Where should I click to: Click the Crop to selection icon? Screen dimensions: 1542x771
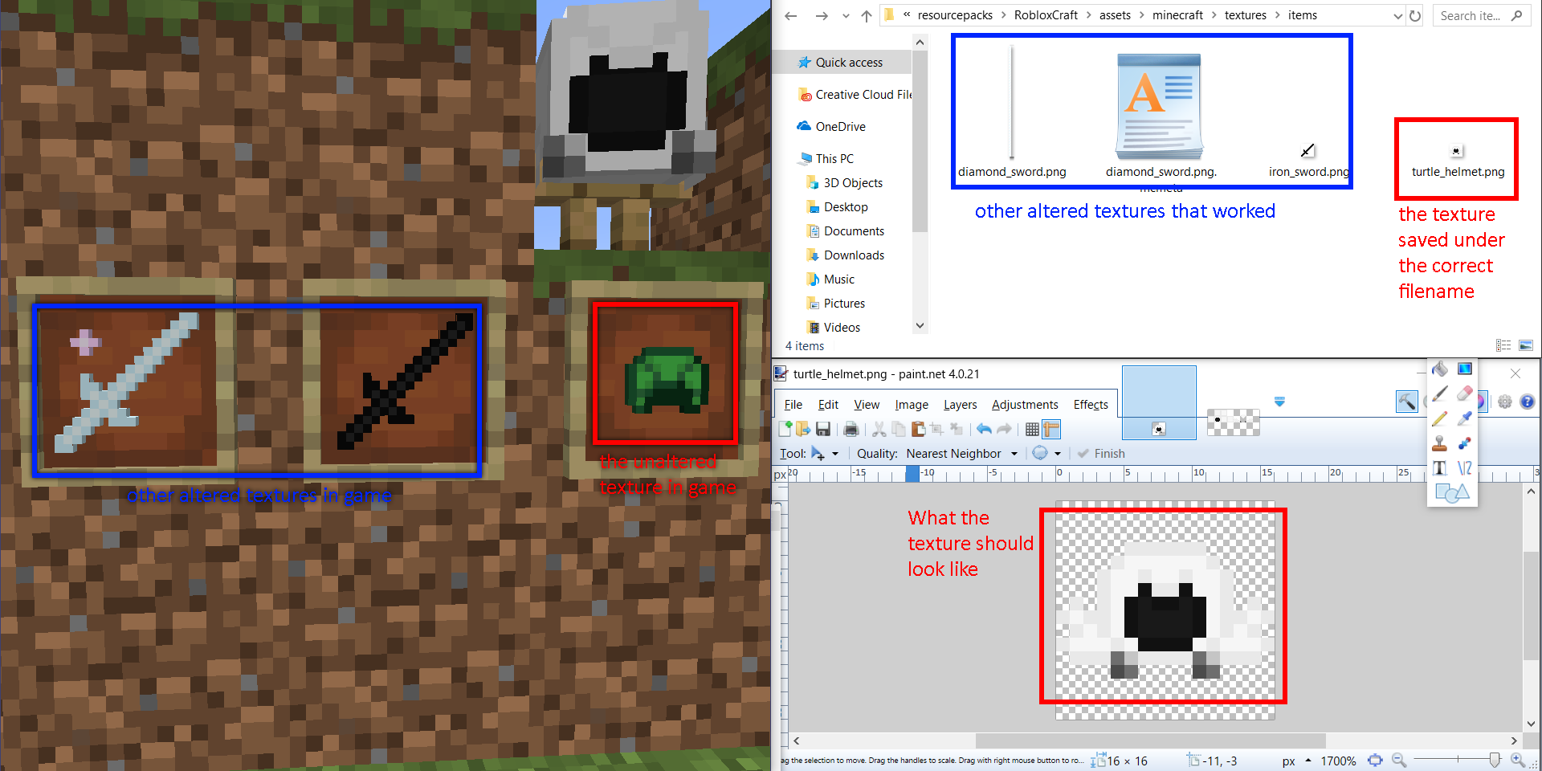(x=936, y=429)
